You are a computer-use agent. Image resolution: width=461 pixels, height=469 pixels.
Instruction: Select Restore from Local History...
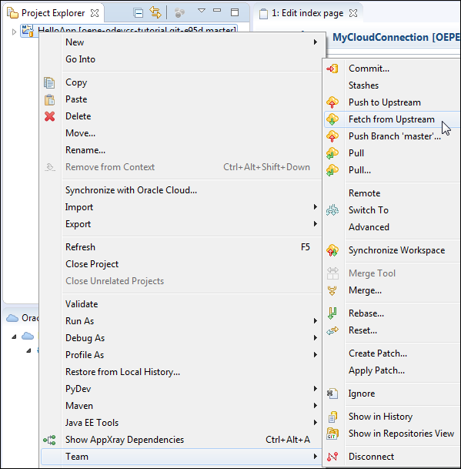[x=181, y=372]
